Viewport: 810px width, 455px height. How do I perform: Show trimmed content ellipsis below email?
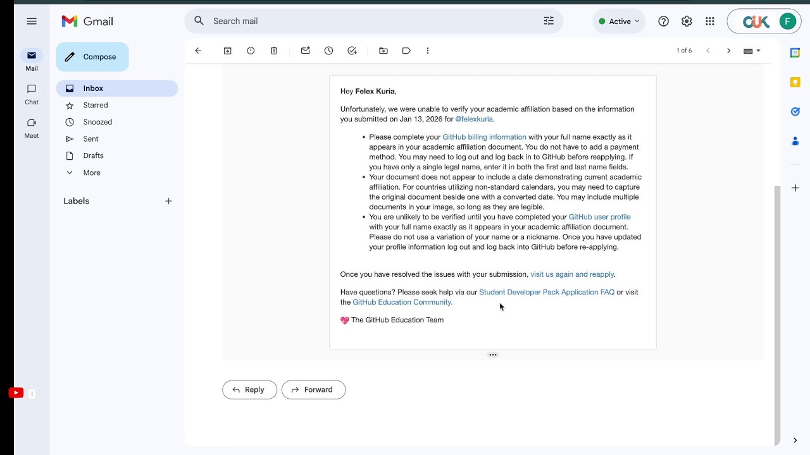pyautogui.click(x=493, y=355)
